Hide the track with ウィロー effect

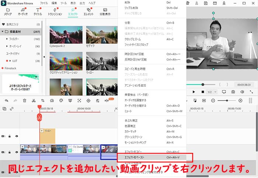(x=17, y=136)
